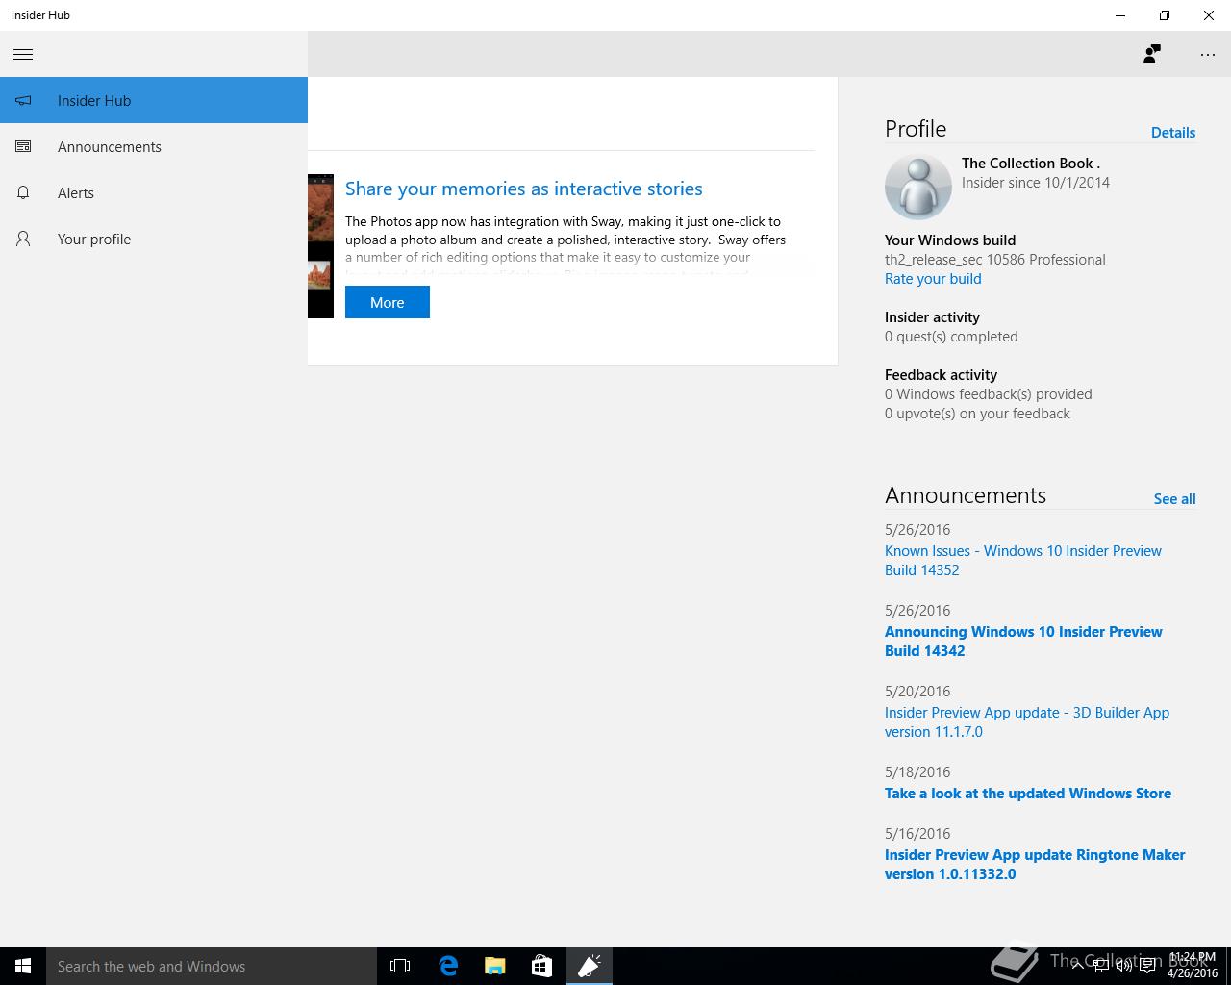Open the Announcements newspaper icon
The width and height of the screenshot is (1231, 985).
tap(23, 146)
